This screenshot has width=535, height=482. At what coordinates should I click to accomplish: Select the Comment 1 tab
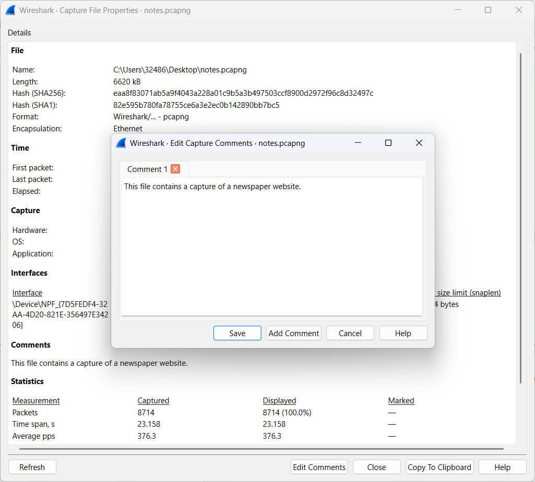click(147, 169)
